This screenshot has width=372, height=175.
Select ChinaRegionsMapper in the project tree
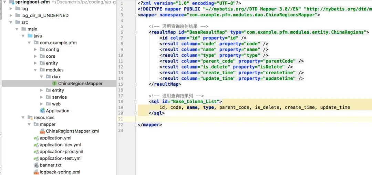tap(80, 83)
